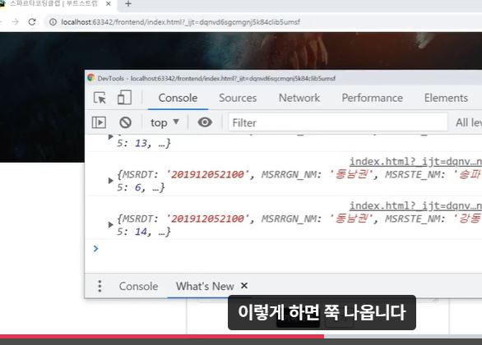Toggle the device toolbar icon
Viewport: 482px width, 345px height.
(124, 97)
